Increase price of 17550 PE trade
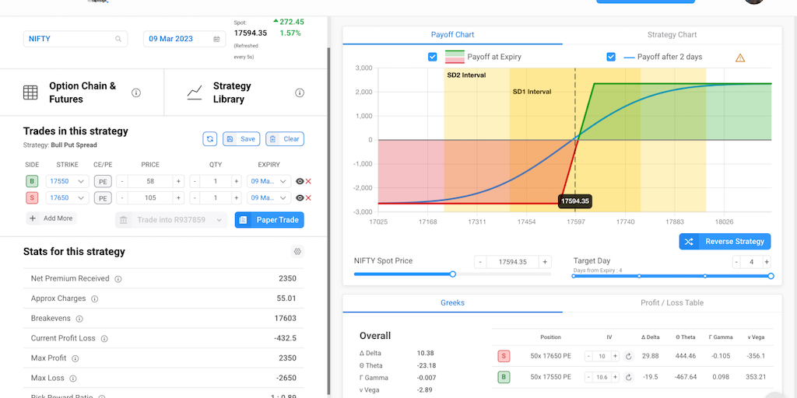Screen dimensions: 797x398 (178, 181)
